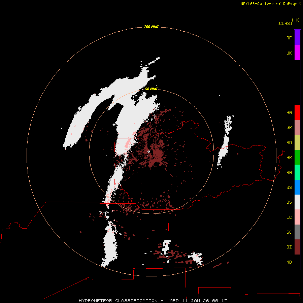Click the 'IC' legend label
The width and height of the screenshot is (303, 303).
(x=289, y=217)
